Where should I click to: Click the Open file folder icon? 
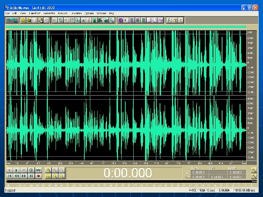pyautogui.click(x=28, y=20)
